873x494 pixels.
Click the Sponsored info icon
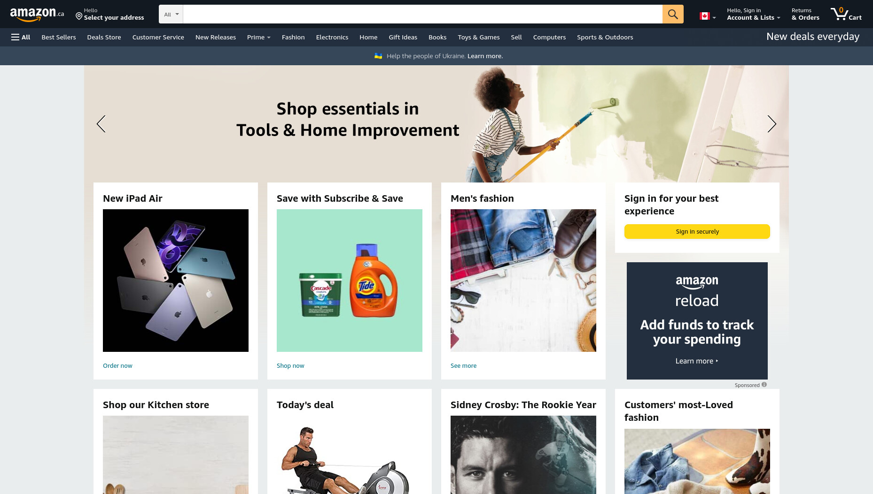click(764, 385)
